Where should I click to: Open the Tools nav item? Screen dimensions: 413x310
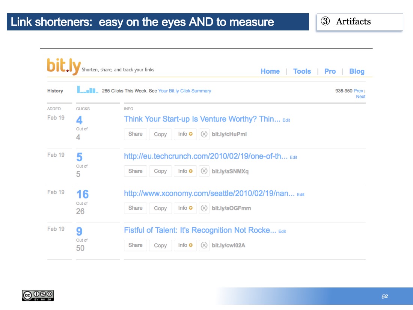[302, 71]
